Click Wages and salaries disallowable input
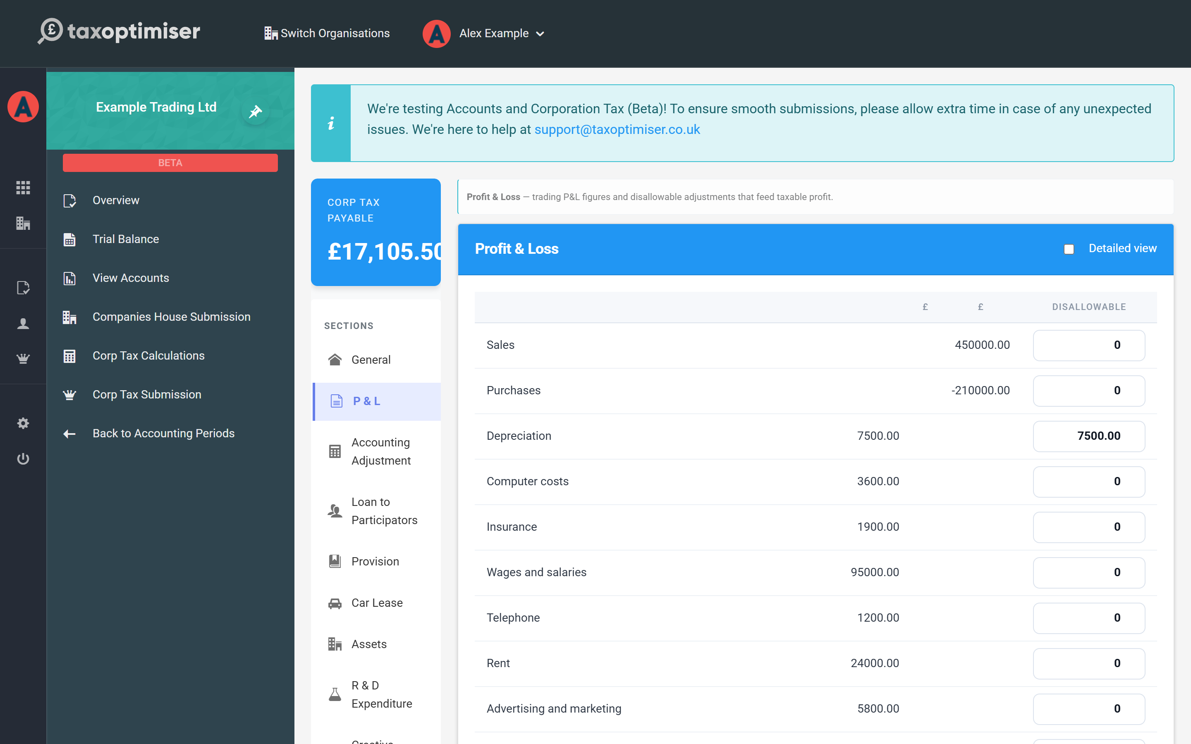This screenshot has height=744, width=1191. coord(1089,572)
